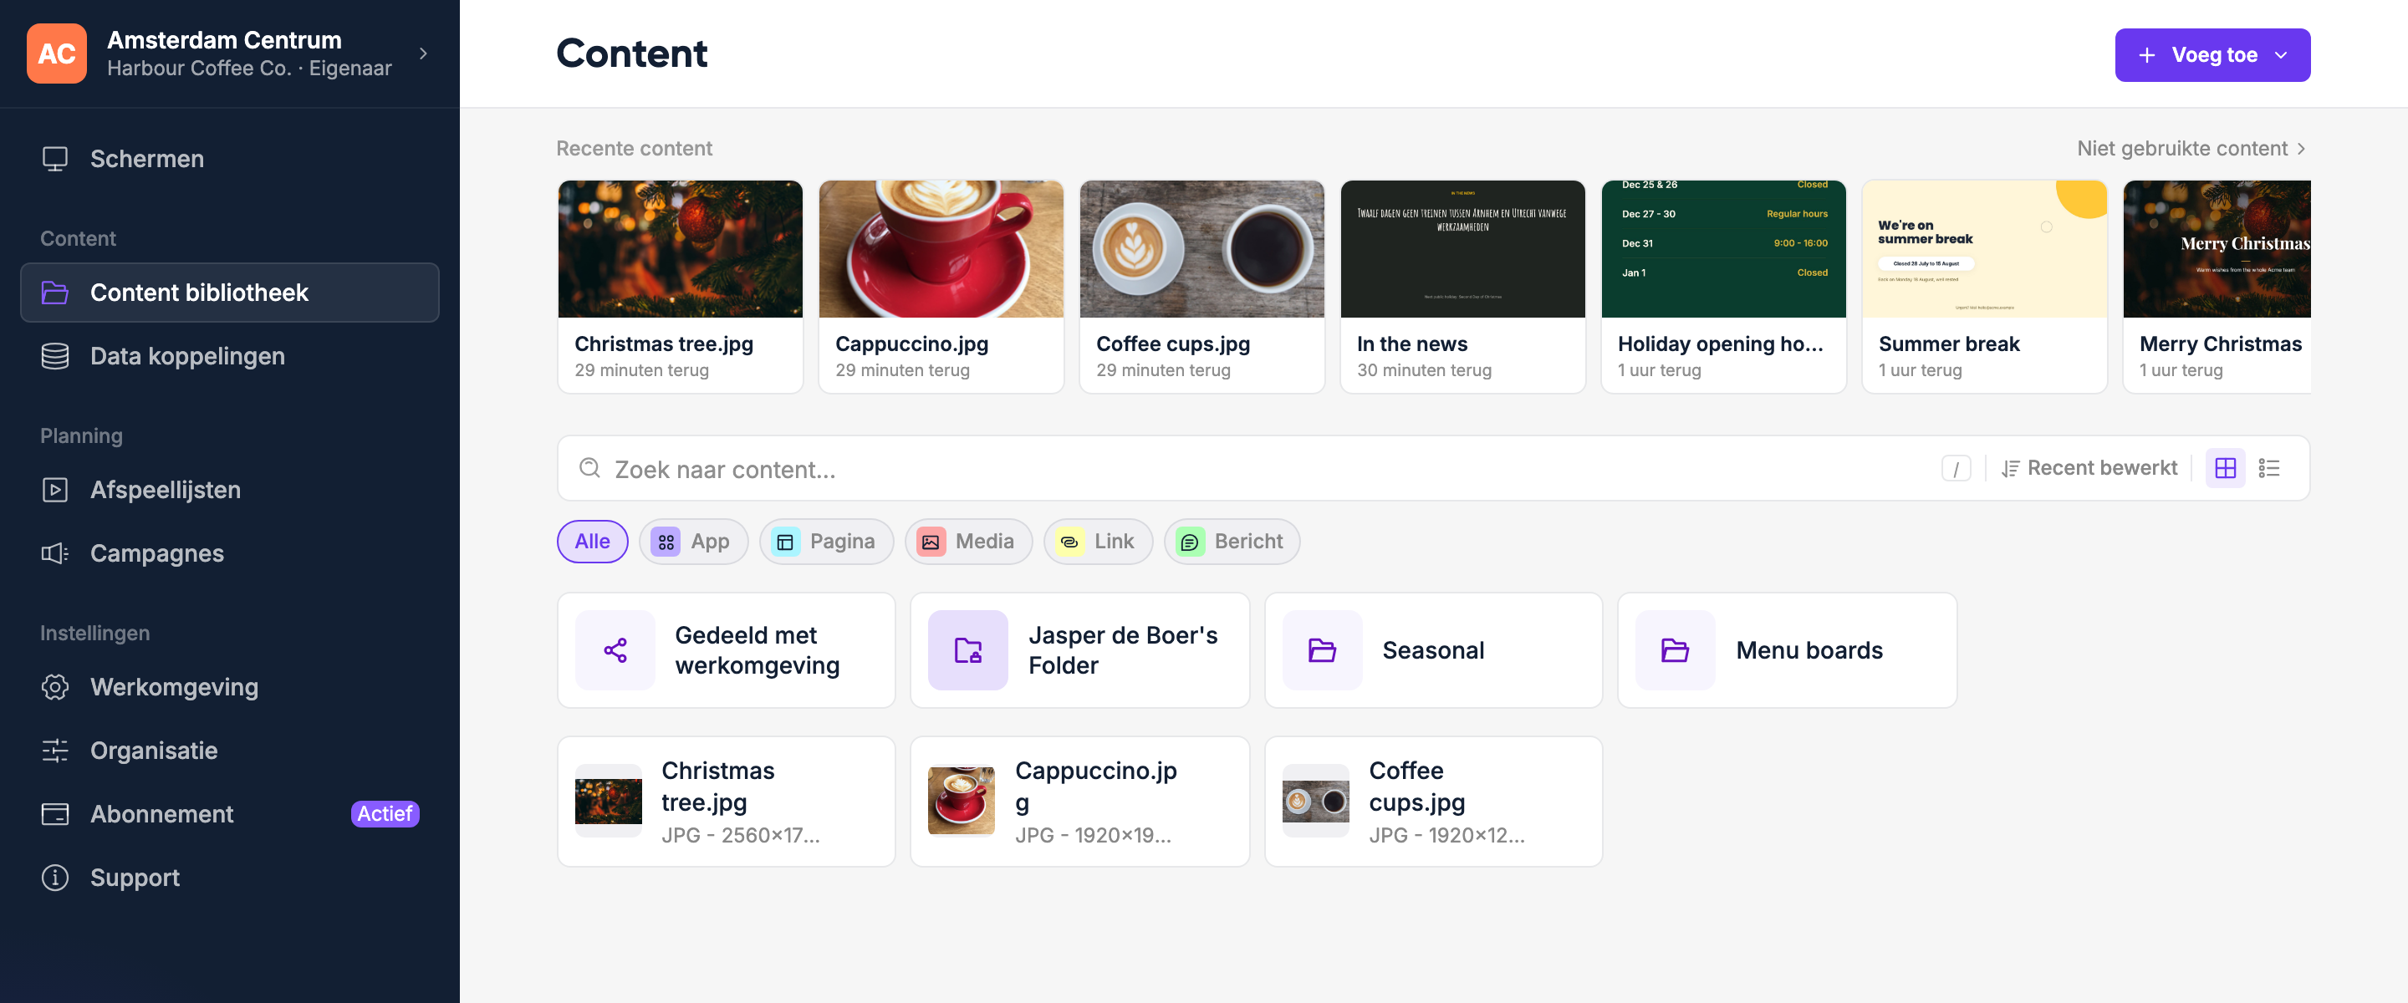The width and height of the screenshot is (2408, 1003).
Task: Click the AC workspace avatar logo
Action: coord(57,54)
